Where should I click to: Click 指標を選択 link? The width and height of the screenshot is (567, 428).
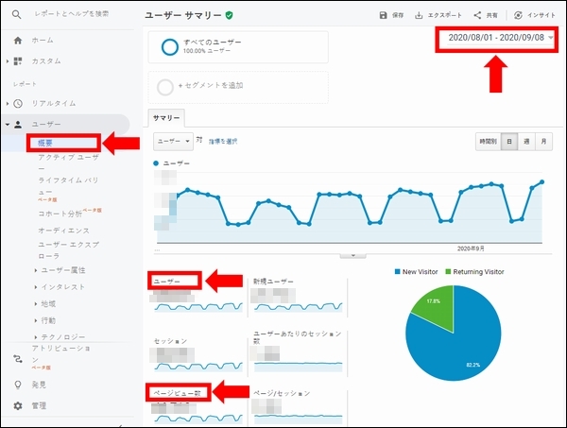pos(223,142)
